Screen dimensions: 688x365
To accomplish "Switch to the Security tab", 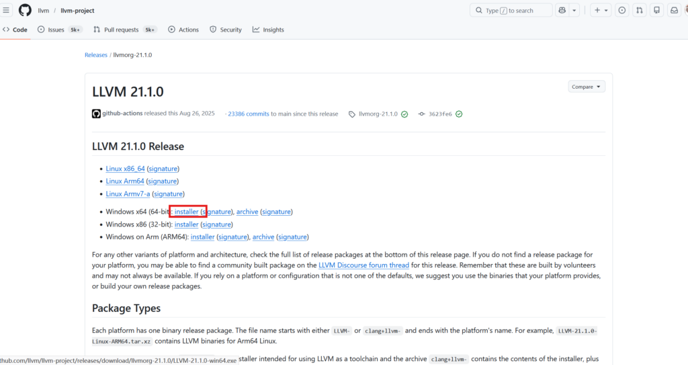I will [226, 30].
